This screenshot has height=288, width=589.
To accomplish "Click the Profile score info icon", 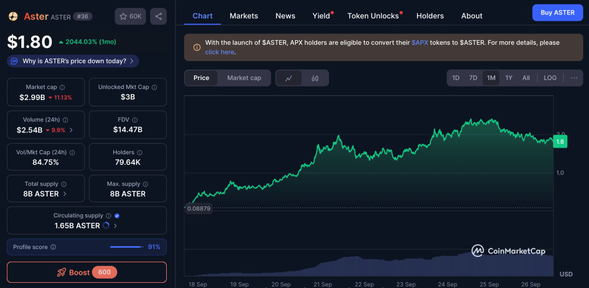I will tap(53, 247).
